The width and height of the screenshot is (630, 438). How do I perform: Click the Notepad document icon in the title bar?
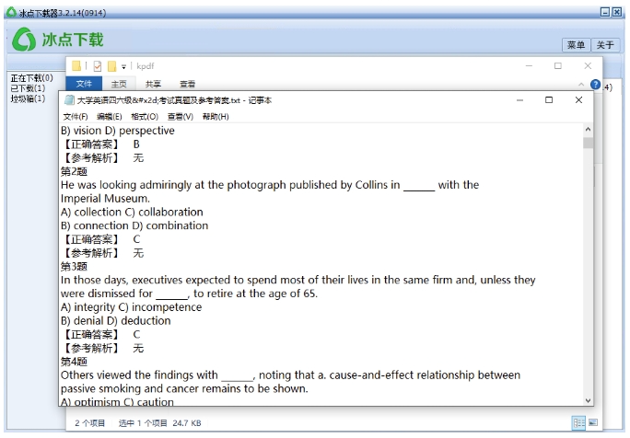coord(69,100)
